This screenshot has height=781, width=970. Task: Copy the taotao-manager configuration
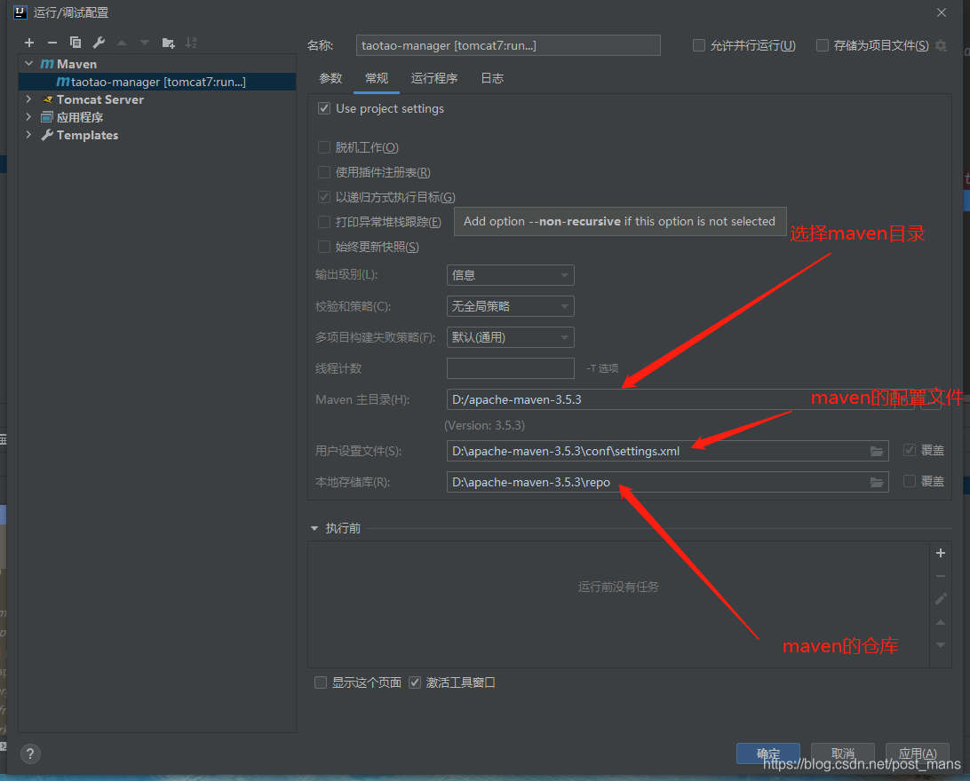[76, 43]
